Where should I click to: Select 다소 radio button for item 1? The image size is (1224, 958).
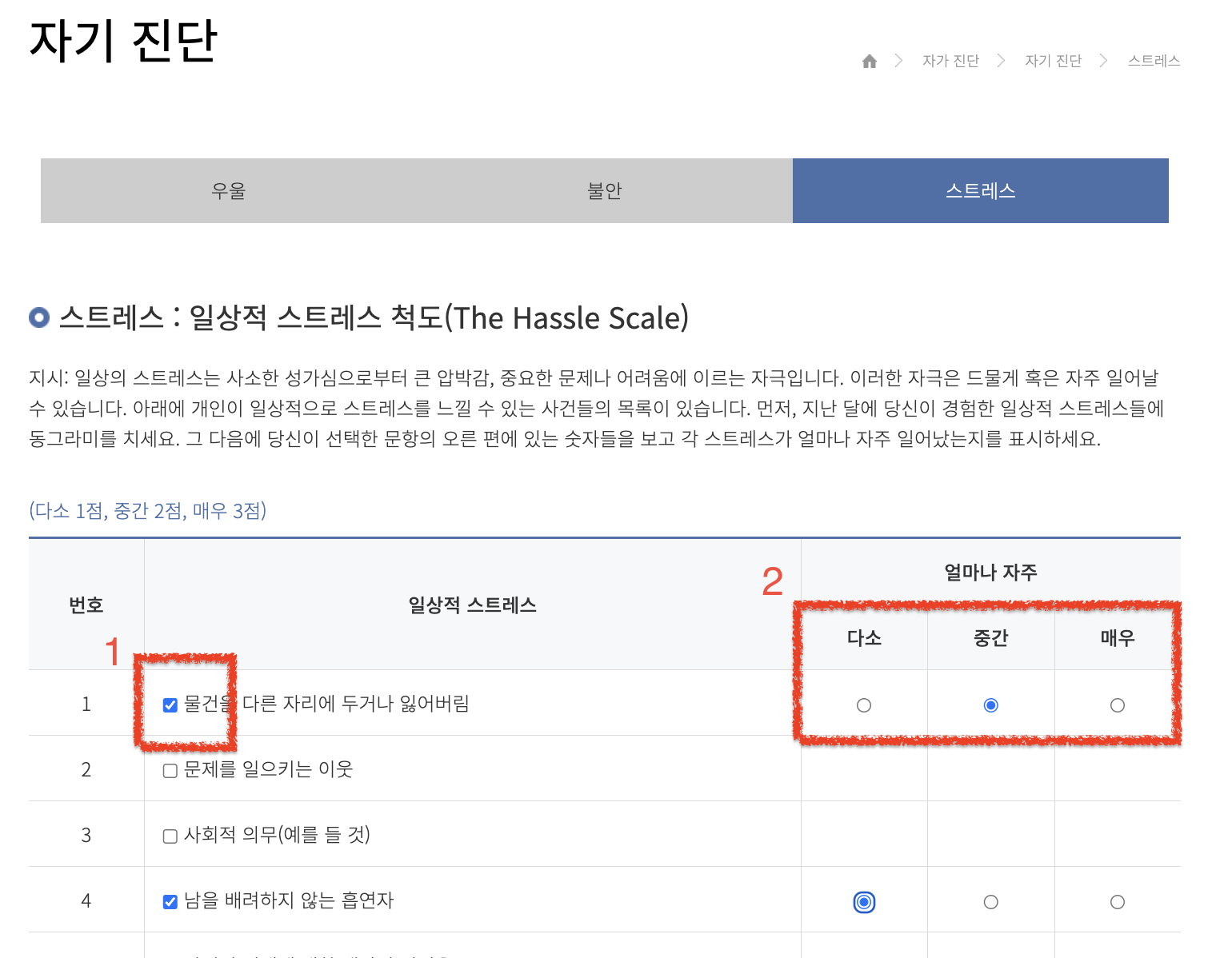pyautogui.click(x=864, y=705)
